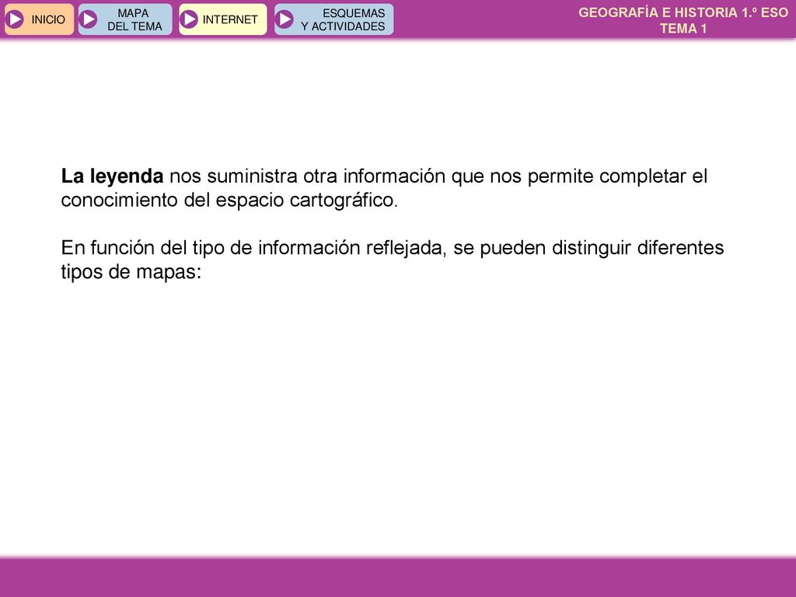
Task: Click the bold words 'La leyenda'
Action: tap(112, 176)
